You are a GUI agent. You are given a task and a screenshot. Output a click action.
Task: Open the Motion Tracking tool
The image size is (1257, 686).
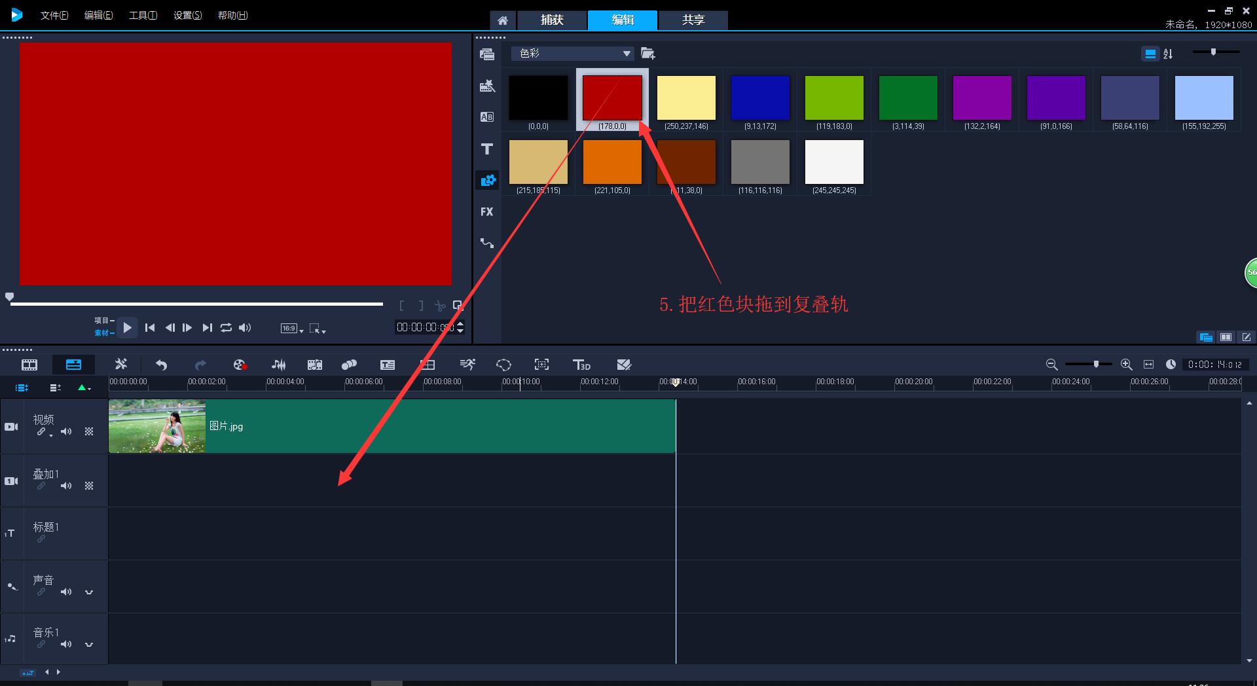point(349,365)
